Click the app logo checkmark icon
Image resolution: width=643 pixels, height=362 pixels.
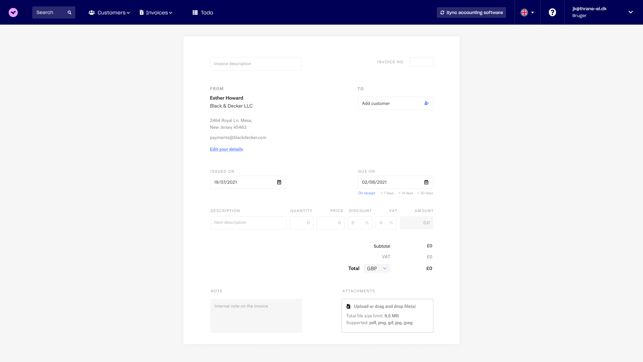pos(13,12)
